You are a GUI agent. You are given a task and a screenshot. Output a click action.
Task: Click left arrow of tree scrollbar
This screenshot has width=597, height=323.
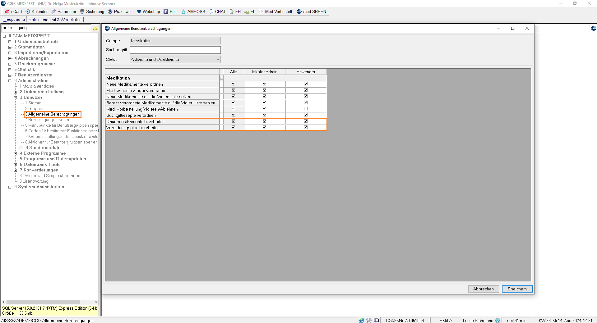click(4, 302)
